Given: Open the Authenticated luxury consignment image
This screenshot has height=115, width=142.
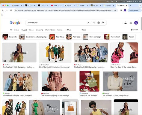Looking at the screenshot, I should [x=96, y=108].
